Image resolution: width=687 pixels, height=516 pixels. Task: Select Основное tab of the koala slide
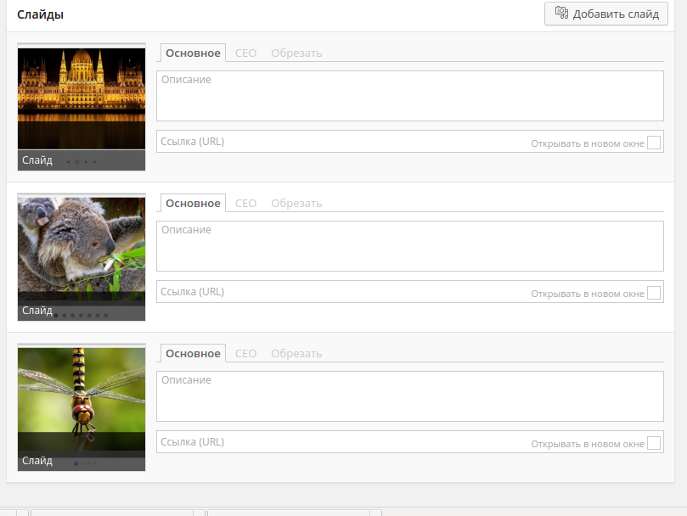point(193,204)
